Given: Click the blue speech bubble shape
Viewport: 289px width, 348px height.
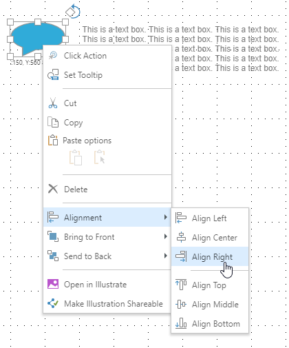Looking at the screenshot, I should click(34, 36).
